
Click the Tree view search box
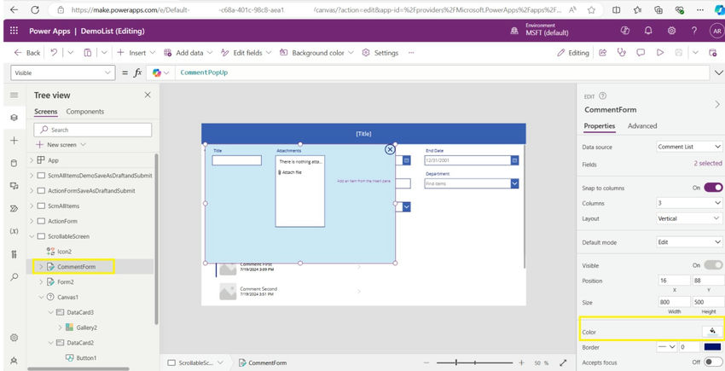[x=92, y=130]
